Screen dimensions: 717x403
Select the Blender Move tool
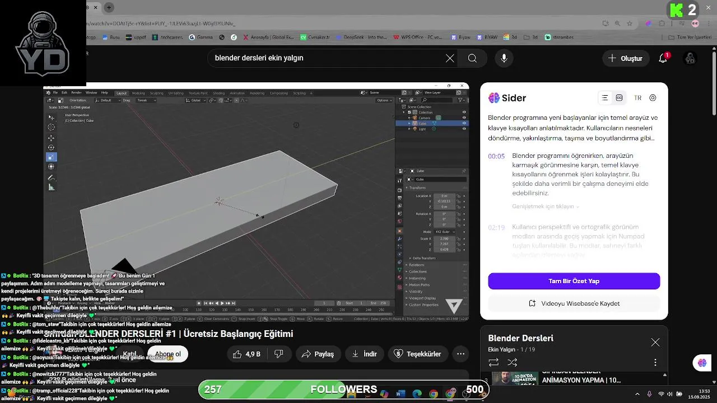pos(52,138)
